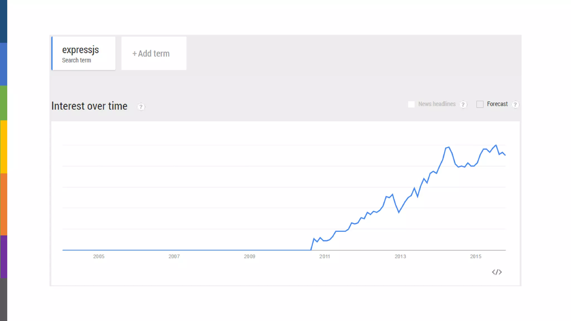Click the 2007 axis label
The image size is (571, 321).
pyautogui.click(x=174, y=256)
